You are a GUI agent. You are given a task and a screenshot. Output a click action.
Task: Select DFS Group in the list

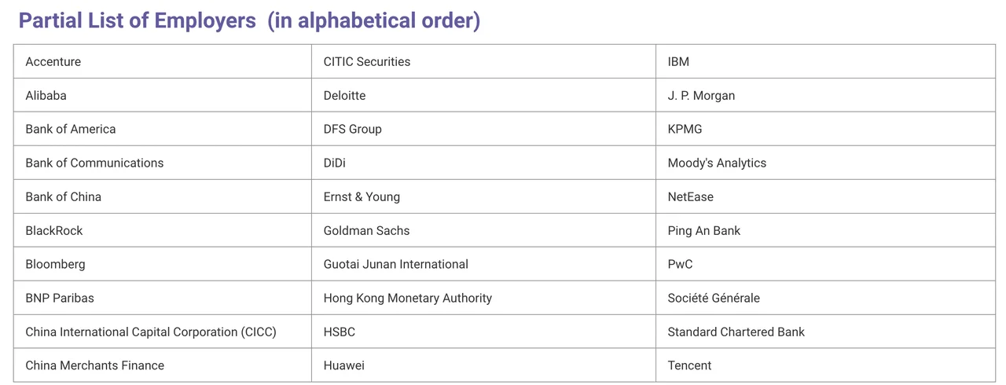point(353,130)
